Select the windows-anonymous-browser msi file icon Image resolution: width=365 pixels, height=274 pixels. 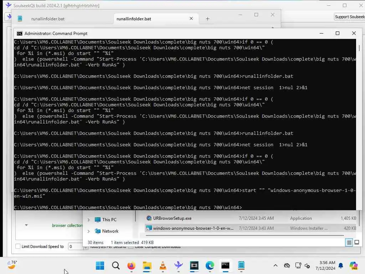[x=149, y=228]
